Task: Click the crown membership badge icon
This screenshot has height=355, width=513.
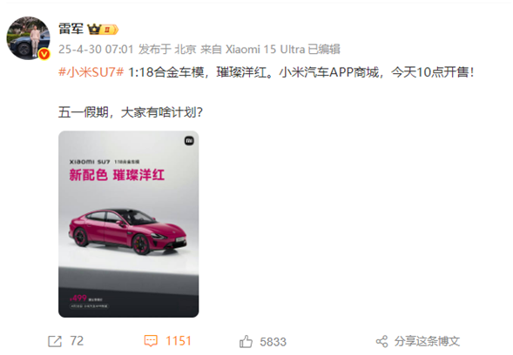Action: point(103,30)
